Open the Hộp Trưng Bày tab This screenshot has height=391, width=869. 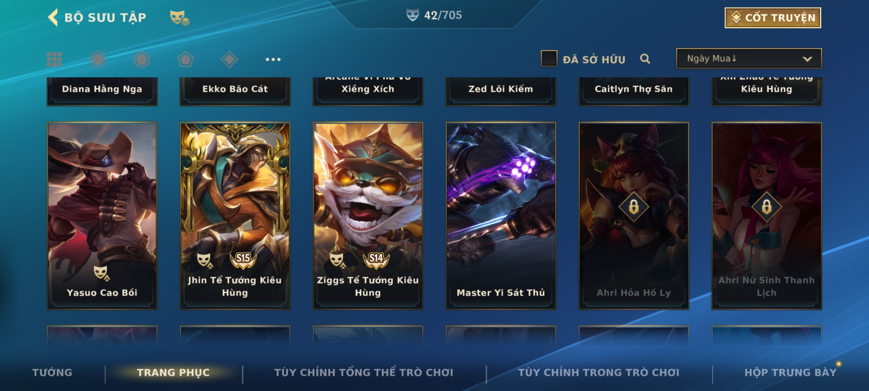790,373
